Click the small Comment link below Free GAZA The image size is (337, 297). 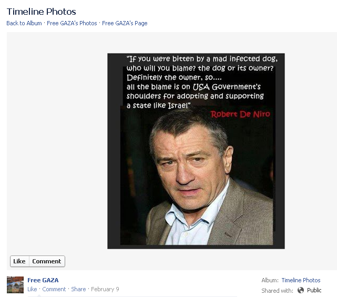point(54,289)
